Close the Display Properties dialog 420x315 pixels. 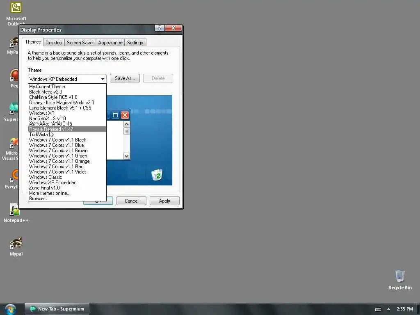pyautogui.click(x=173, y=28)
